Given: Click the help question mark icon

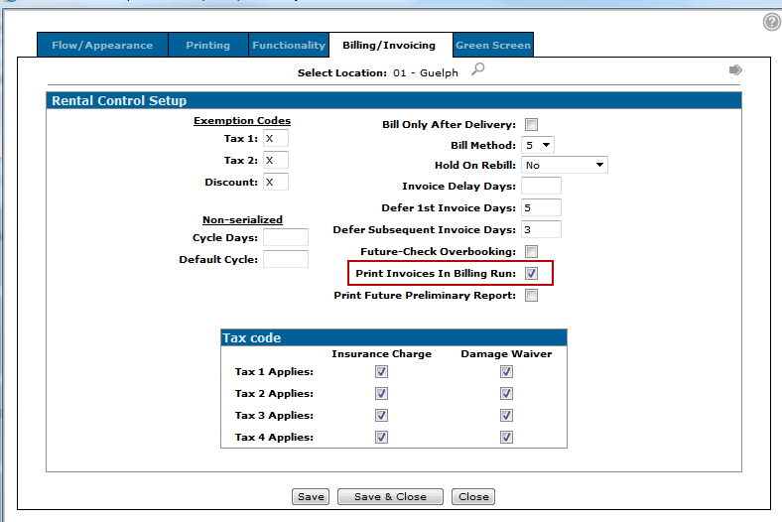Looking at the screenshot, I should coord(771,22).
